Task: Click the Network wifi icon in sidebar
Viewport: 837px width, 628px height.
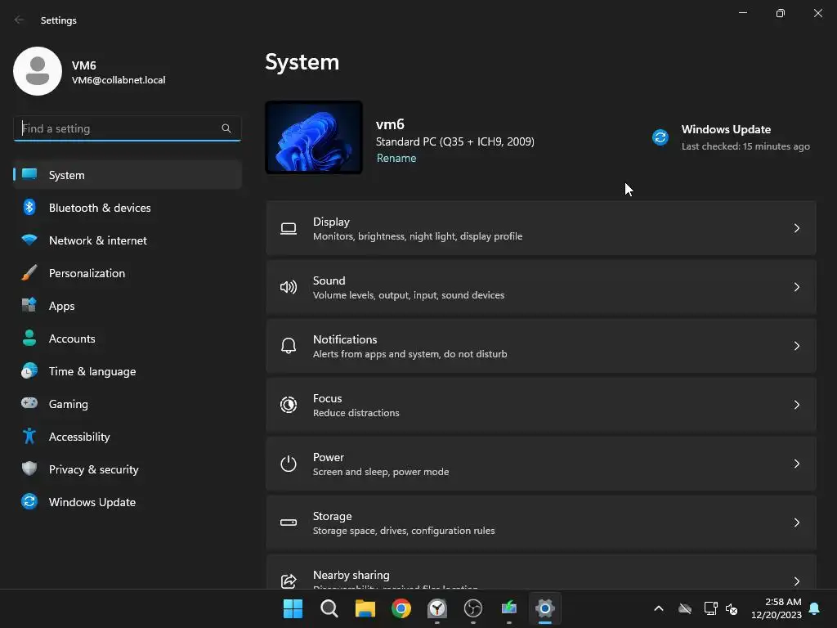Action: (29, 240)
